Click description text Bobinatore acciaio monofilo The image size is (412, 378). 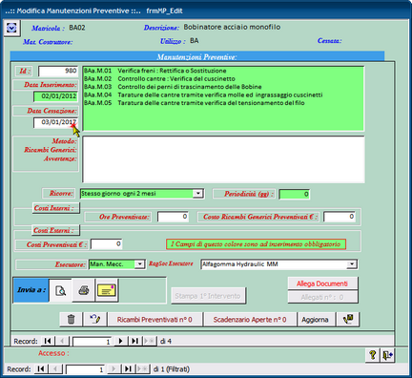pos(232,27)
